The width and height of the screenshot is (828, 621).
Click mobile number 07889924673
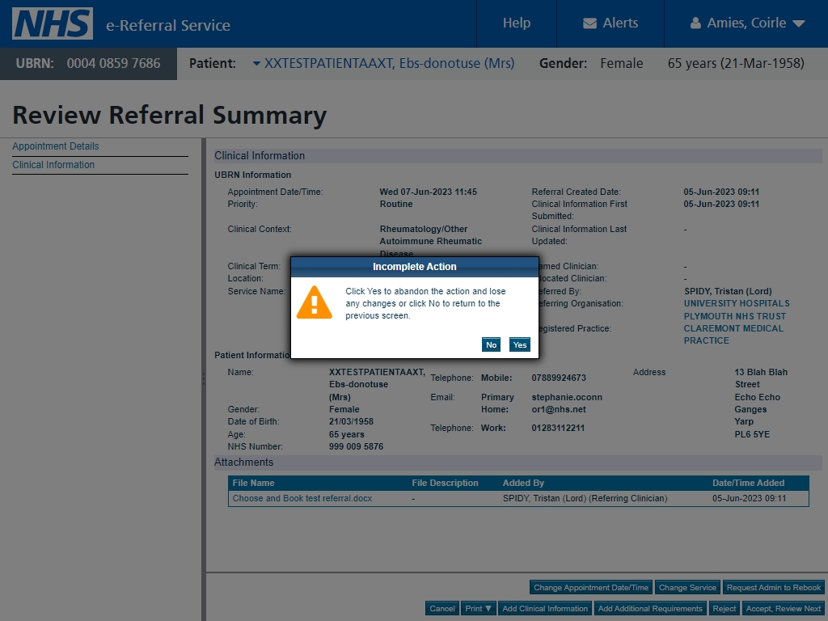point(559,378)
